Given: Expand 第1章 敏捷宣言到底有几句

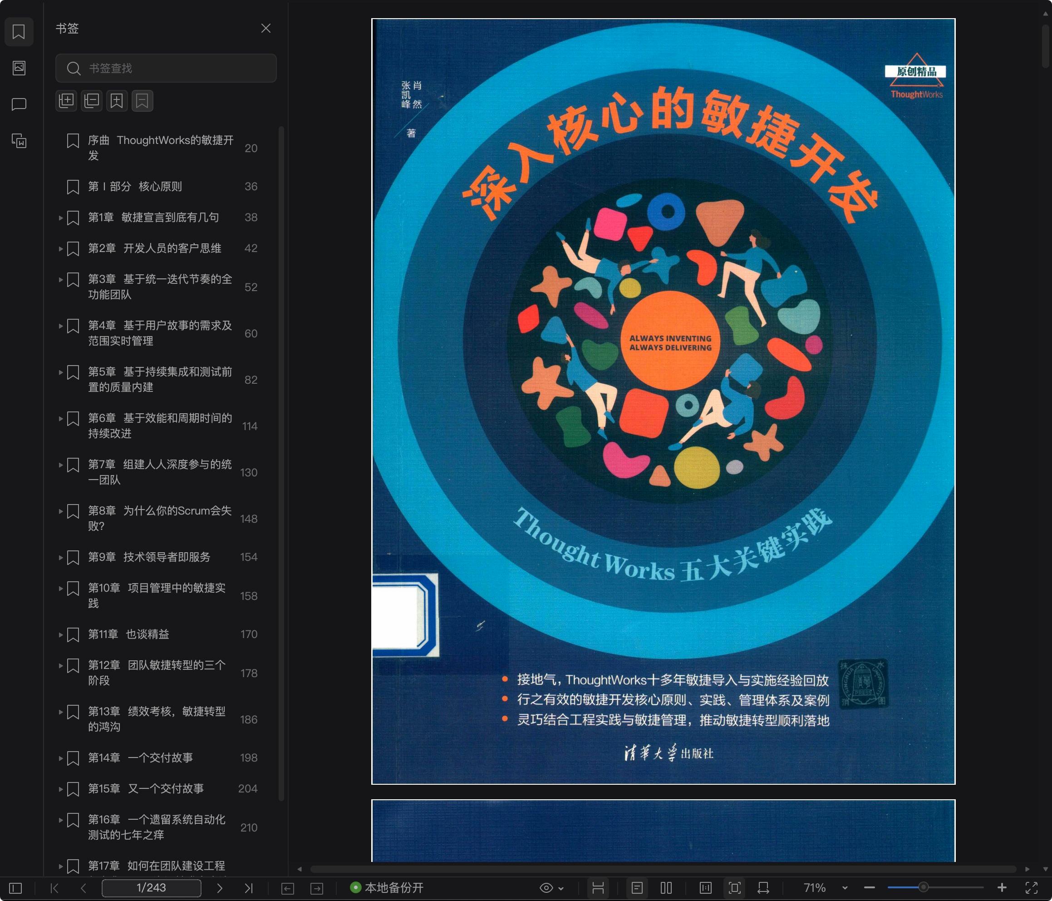Looking at the screenshot, I should point(60,218).
